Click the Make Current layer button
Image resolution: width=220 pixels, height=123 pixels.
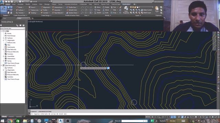[x=146, y=10]
